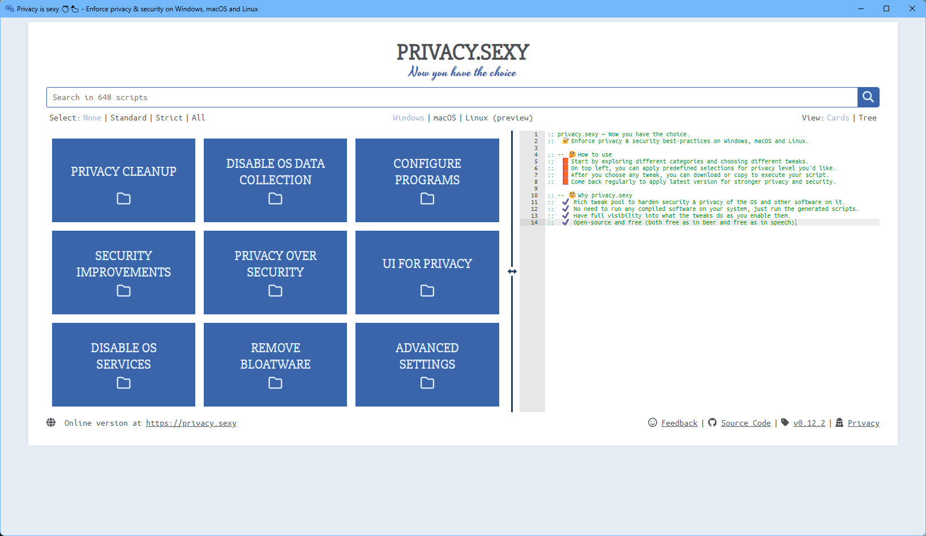Select None preset

pyautogui.click(x=92, y=118)
